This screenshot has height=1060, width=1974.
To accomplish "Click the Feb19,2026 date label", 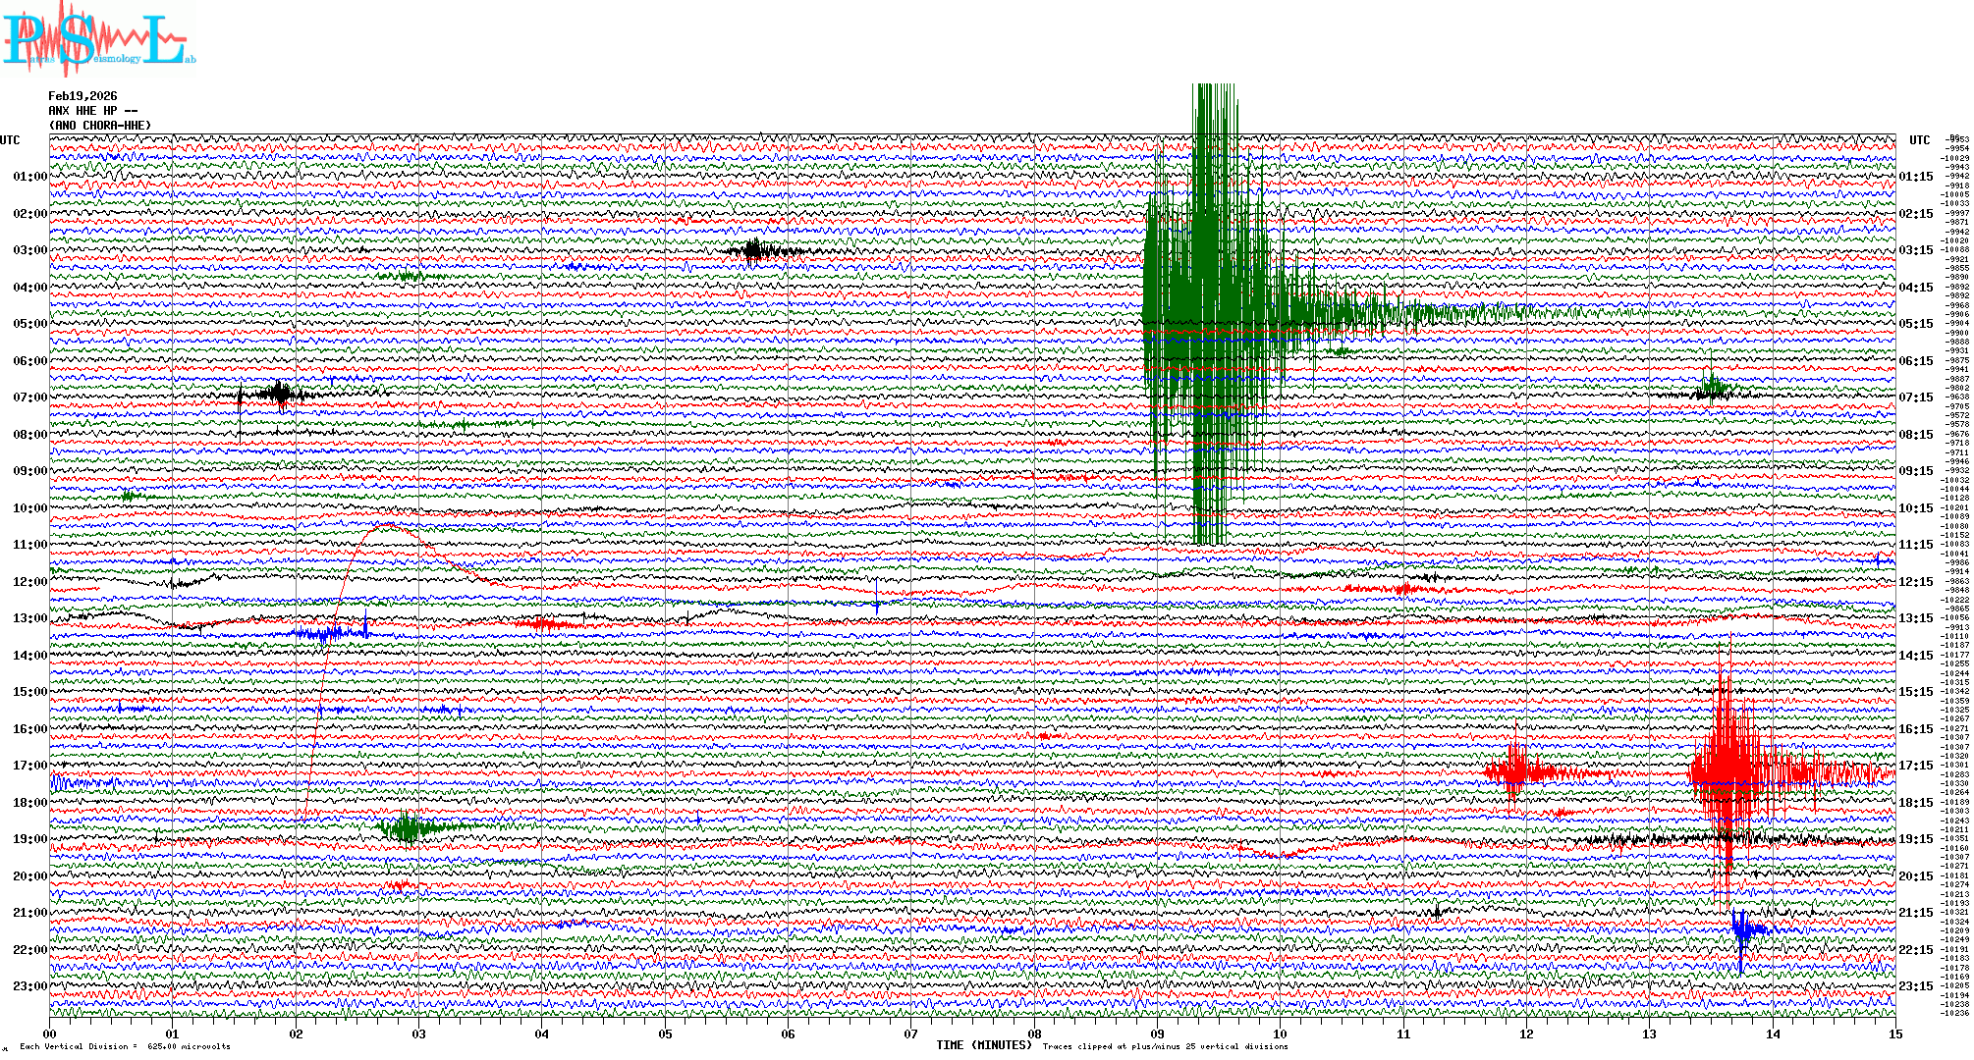I will click(82, 96).
